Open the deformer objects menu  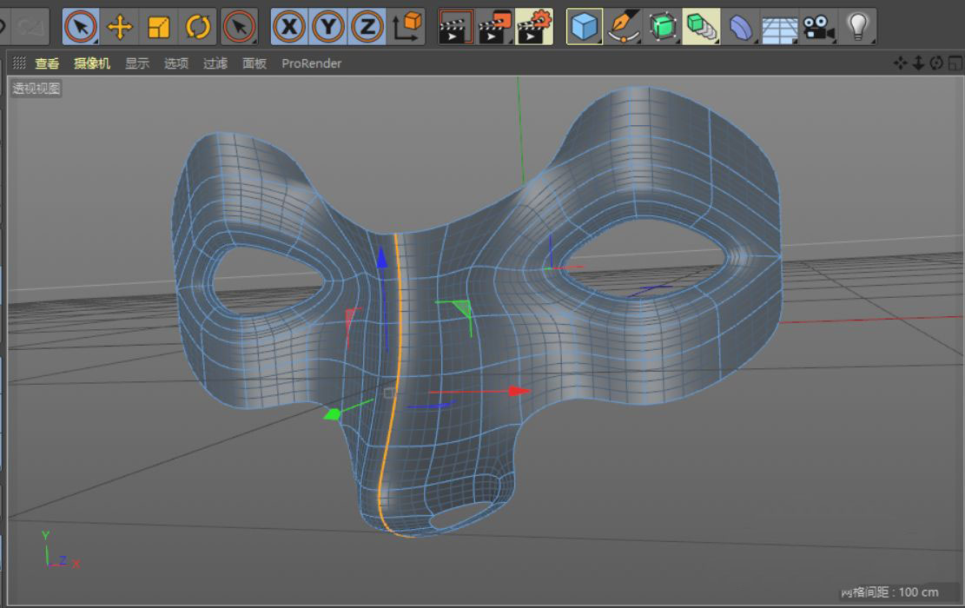(x=740, y=28)
